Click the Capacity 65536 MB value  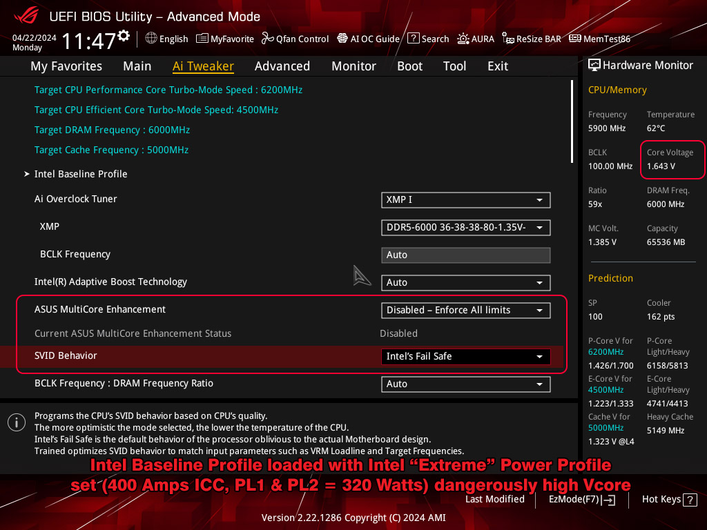(x=666, y=242)
